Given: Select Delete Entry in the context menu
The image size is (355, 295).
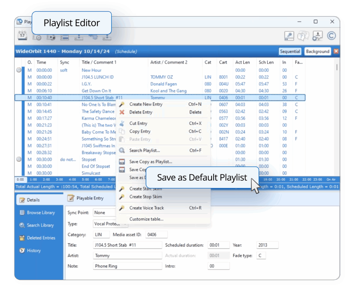Looking at the screenshot, I should (141, 112).
